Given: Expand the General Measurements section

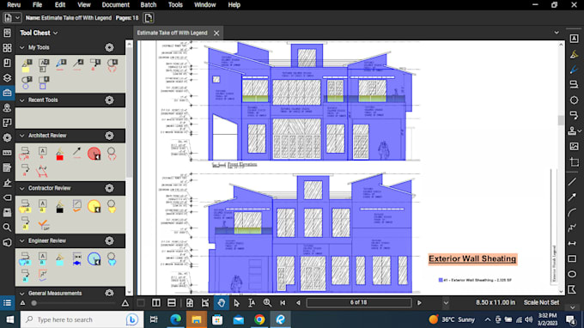Looking at the screenshot, I should click(x=22, y=294).
